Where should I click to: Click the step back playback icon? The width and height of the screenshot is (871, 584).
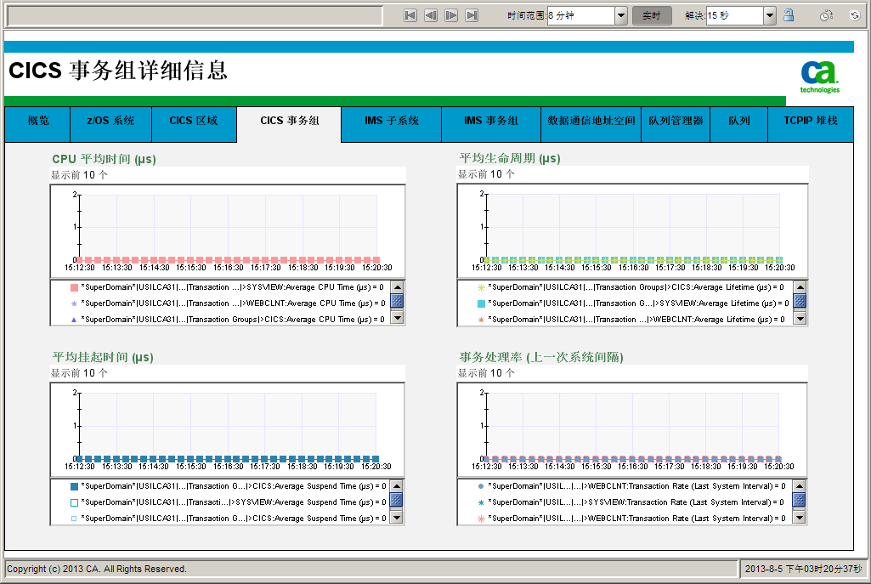pos(431,15)
